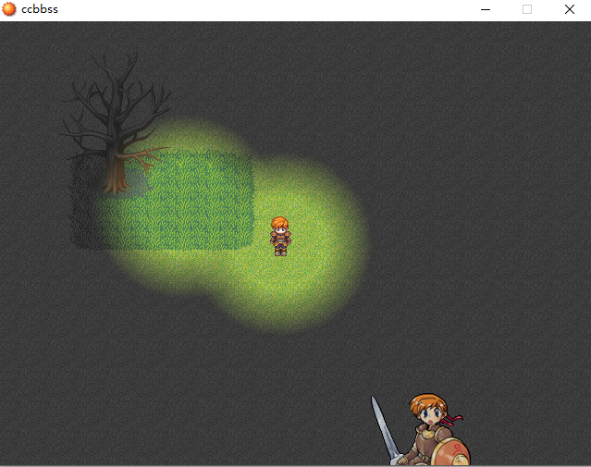Click the dark green tall grass patch

pos(162,202)
